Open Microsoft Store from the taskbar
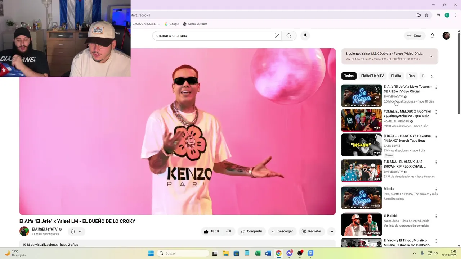Viewport: 461px width, 259px height. [x=236, y=253]
